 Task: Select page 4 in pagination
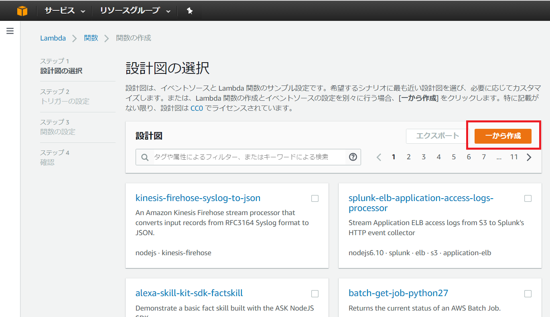click(x=439, y=157)
